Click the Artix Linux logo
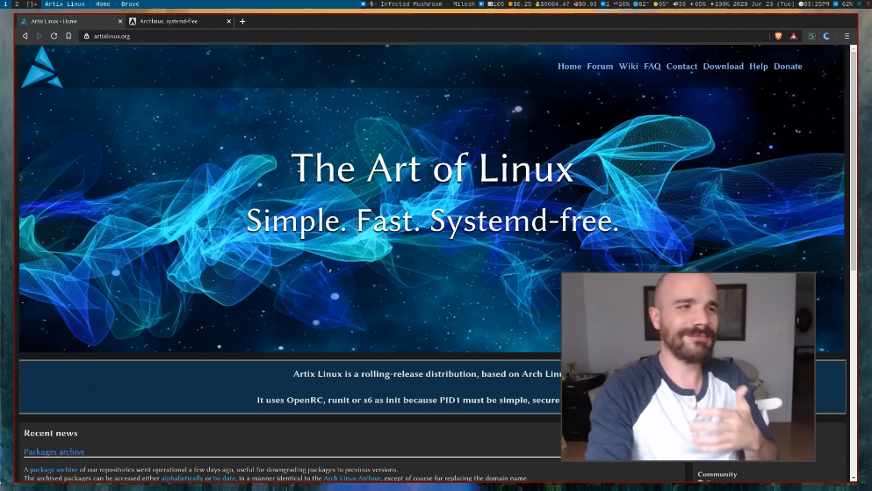The height and width of the screenshot is (491, 872). (41, 68)
